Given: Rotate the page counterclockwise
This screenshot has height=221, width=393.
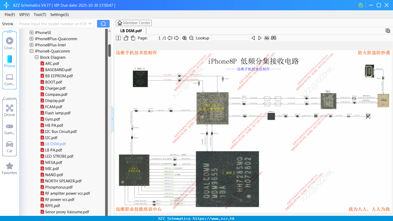Looking at the screenshot, I should tap(126, 38).
